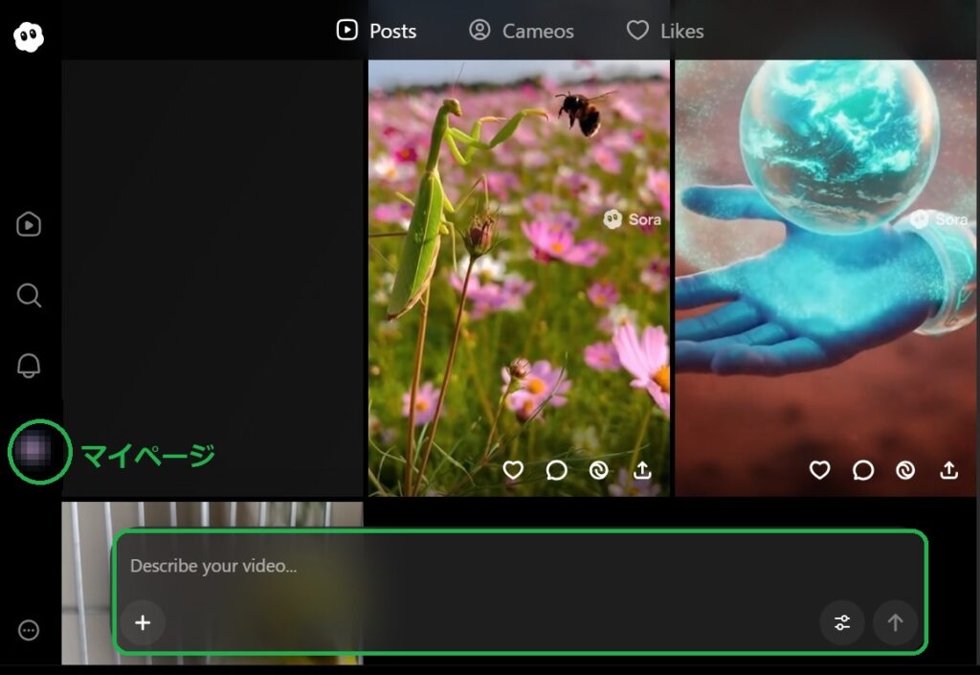Share the blue hand globe video
Viewport: 980px width, 675px height.
pos(948,470)
